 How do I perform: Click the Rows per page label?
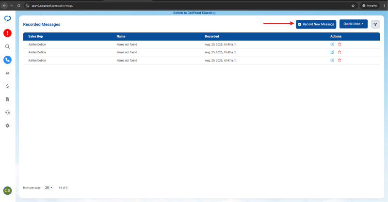[32, 187]
